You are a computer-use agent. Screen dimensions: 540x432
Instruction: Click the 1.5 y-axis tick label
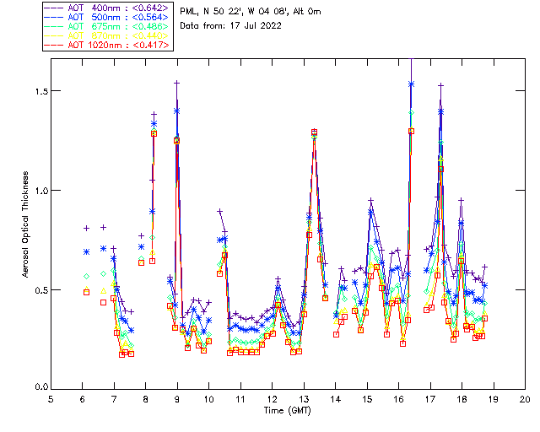click(x=41, y=91)
